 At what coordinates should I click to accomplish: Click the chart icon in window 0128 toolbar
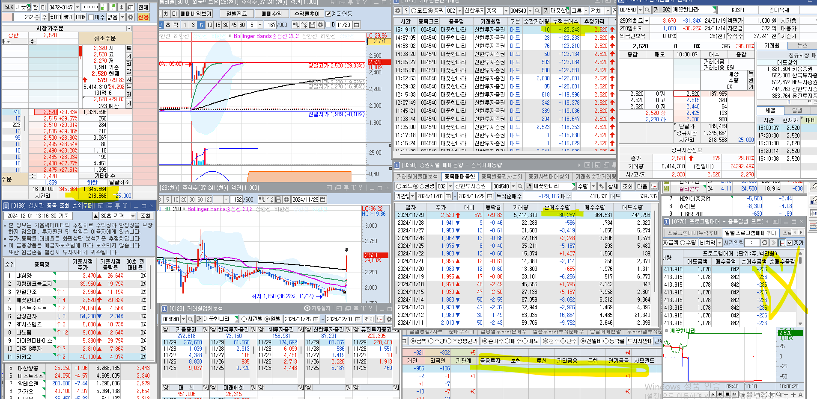pyautogui.click(x=380, y=319)
